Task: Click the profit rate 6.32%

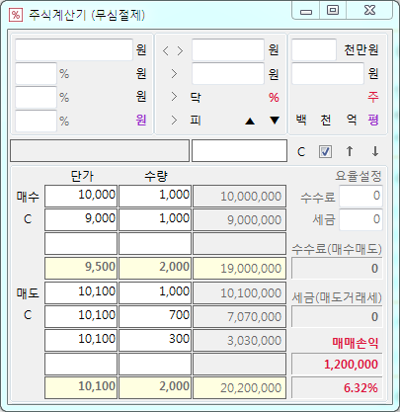Action: point(337,388)
